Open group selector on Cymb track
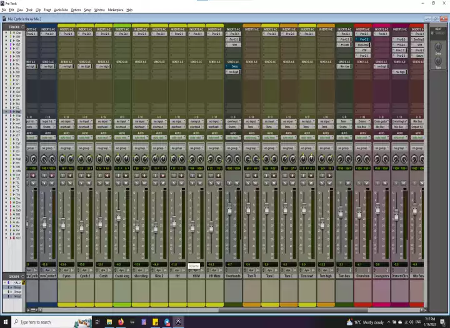450x328 pixels. point(67,148)
